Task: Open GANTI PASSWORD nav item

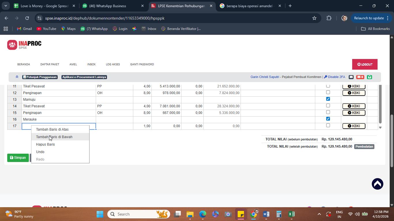Action: [x=142, y=64]
